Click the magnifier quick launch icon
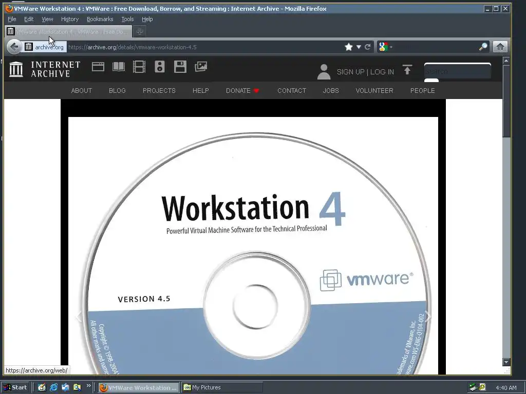526x394 pixels. [x=77, y=387]
